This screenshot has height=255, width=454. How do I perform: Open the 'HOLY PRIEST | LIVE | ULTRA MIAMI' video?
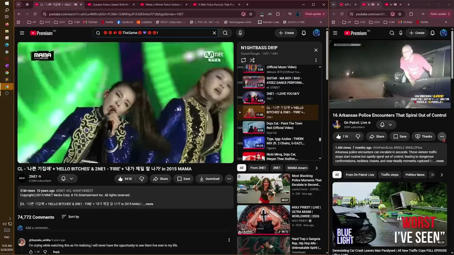click(x=279, y=220)
